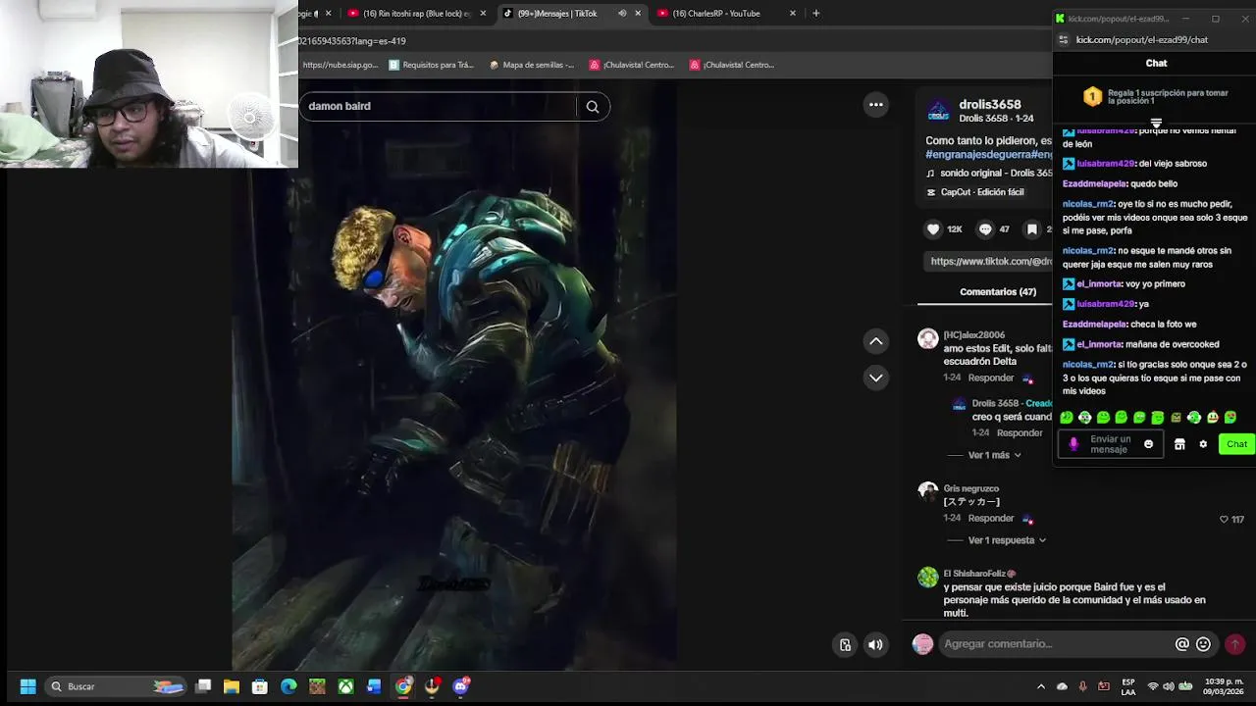Mute the TikTok video volume

coord(875,644)
